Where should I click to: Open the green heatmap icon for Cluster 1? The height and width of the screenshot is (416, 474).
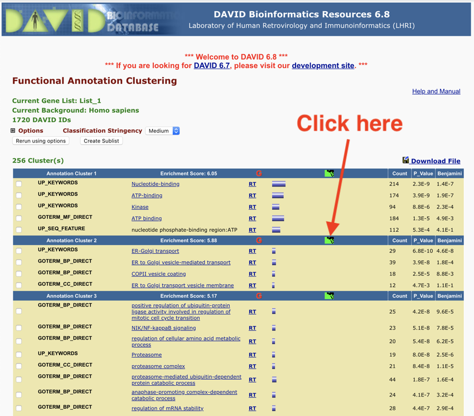(330, 173)
